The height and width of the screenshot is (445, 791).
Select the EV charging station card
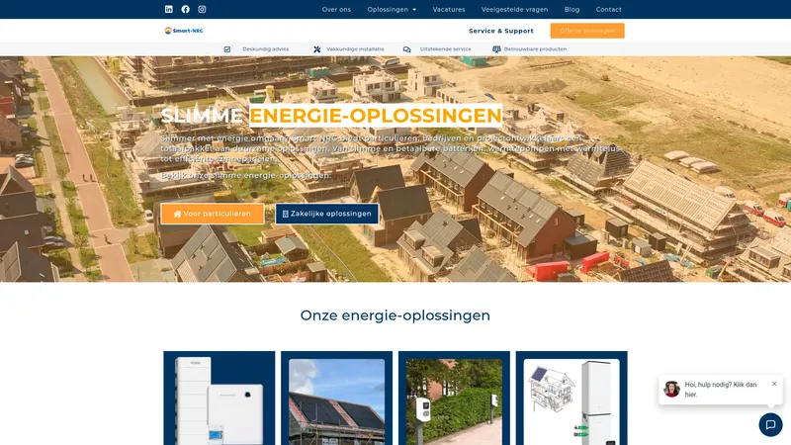(454, 399)
